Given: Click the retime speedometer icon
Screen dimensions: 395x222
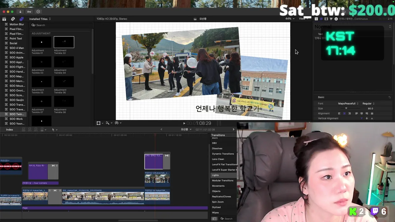Looking at the screenshot, I should click(116, 123).
